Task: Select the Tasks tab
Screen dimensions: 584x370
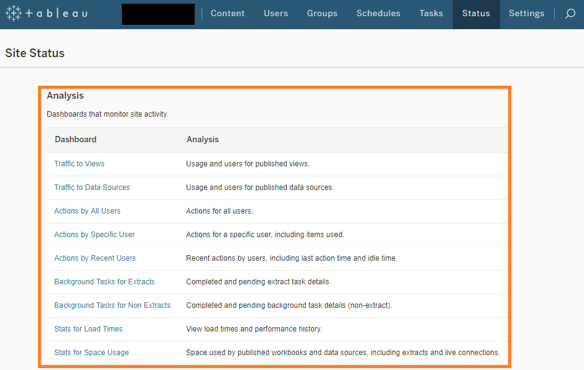Action: [x=431, y=13]
